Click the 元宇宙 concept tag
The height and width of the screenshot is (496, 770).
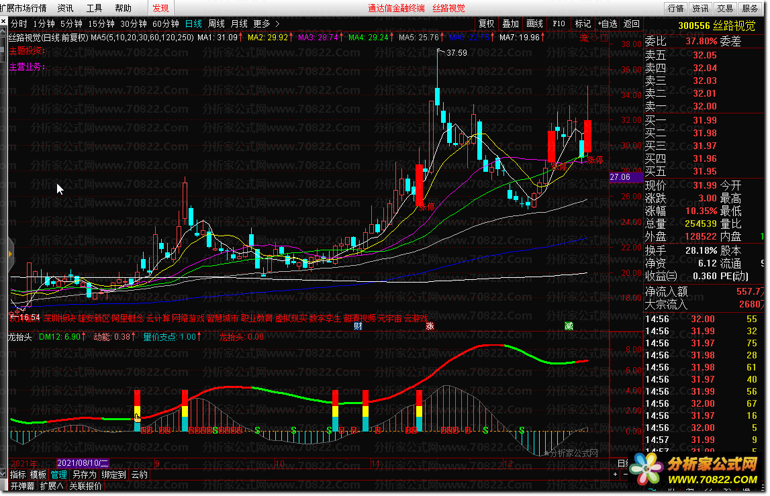tap(389, 318)
